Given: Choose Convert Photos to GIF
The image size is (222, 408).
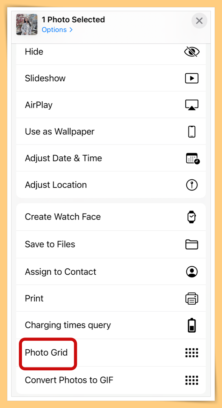Looking at the screenshot, I should (111, 380).
